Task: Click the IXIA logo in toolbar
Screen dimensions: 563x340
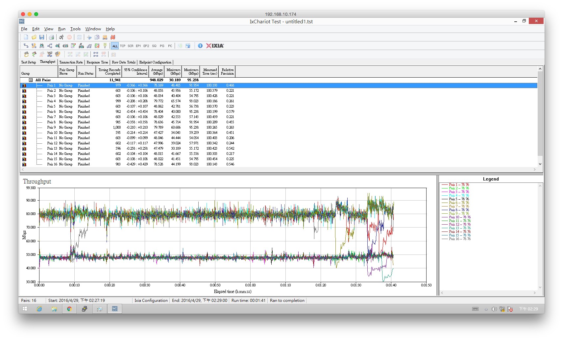Action: [215, 46]
